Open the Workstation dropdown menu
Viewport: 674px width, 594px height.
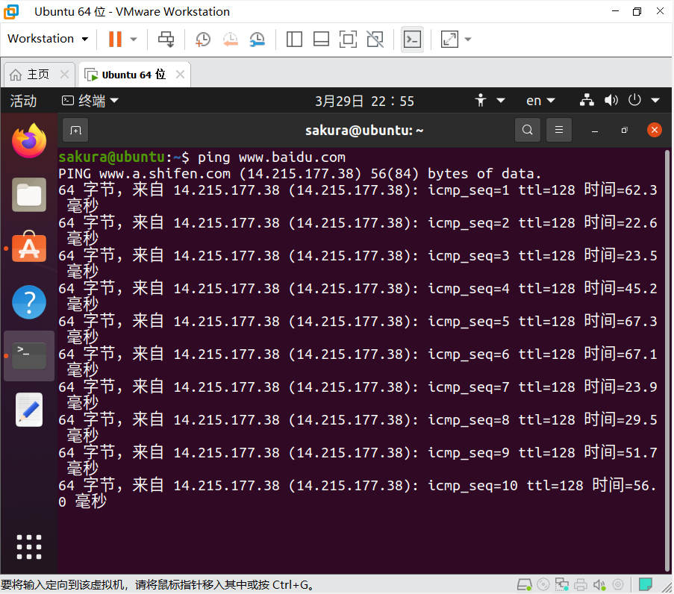pos(48,39)
